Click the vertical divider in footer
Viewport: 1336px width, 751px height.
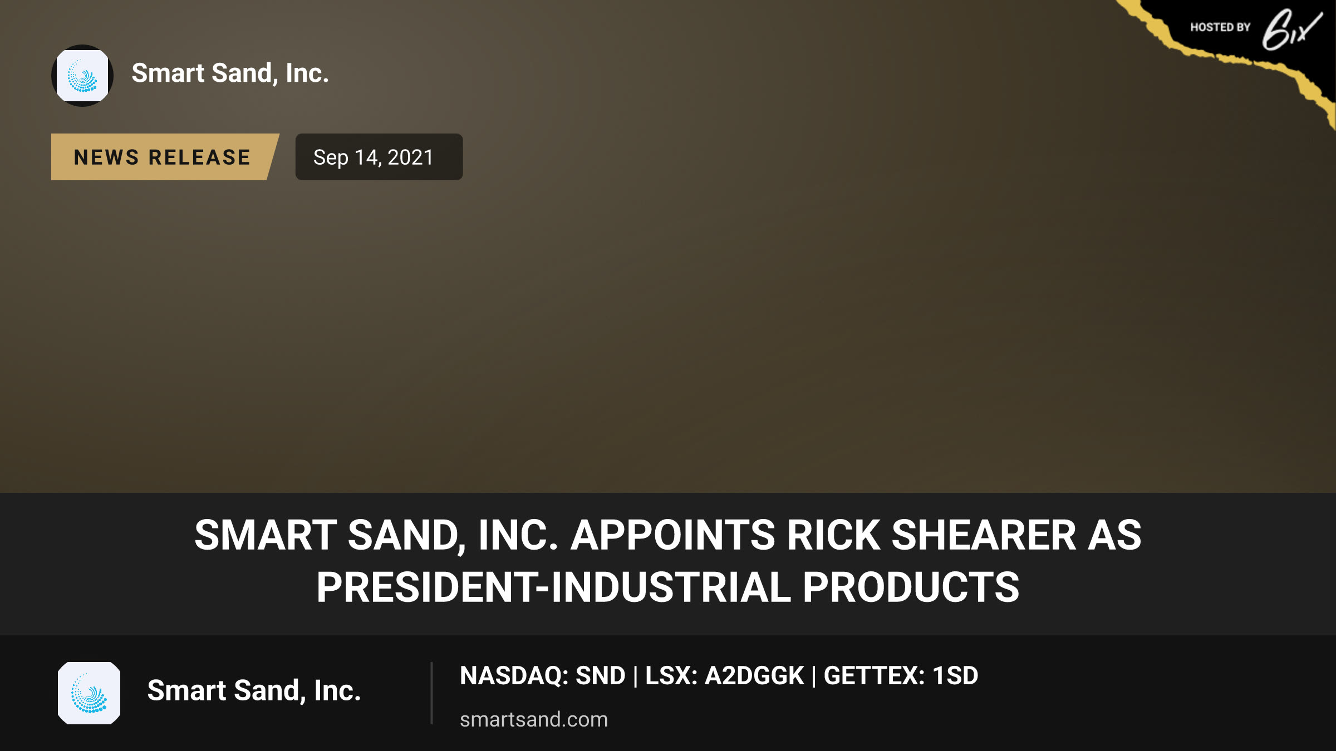(x=431, y=693)
